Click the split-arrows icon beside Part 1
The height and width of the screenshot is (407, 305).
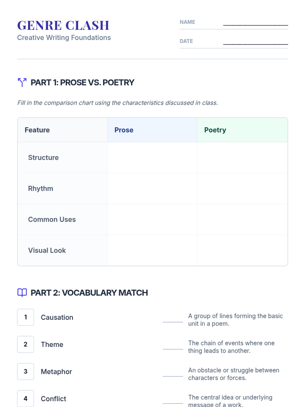click(x=22, y=82)
